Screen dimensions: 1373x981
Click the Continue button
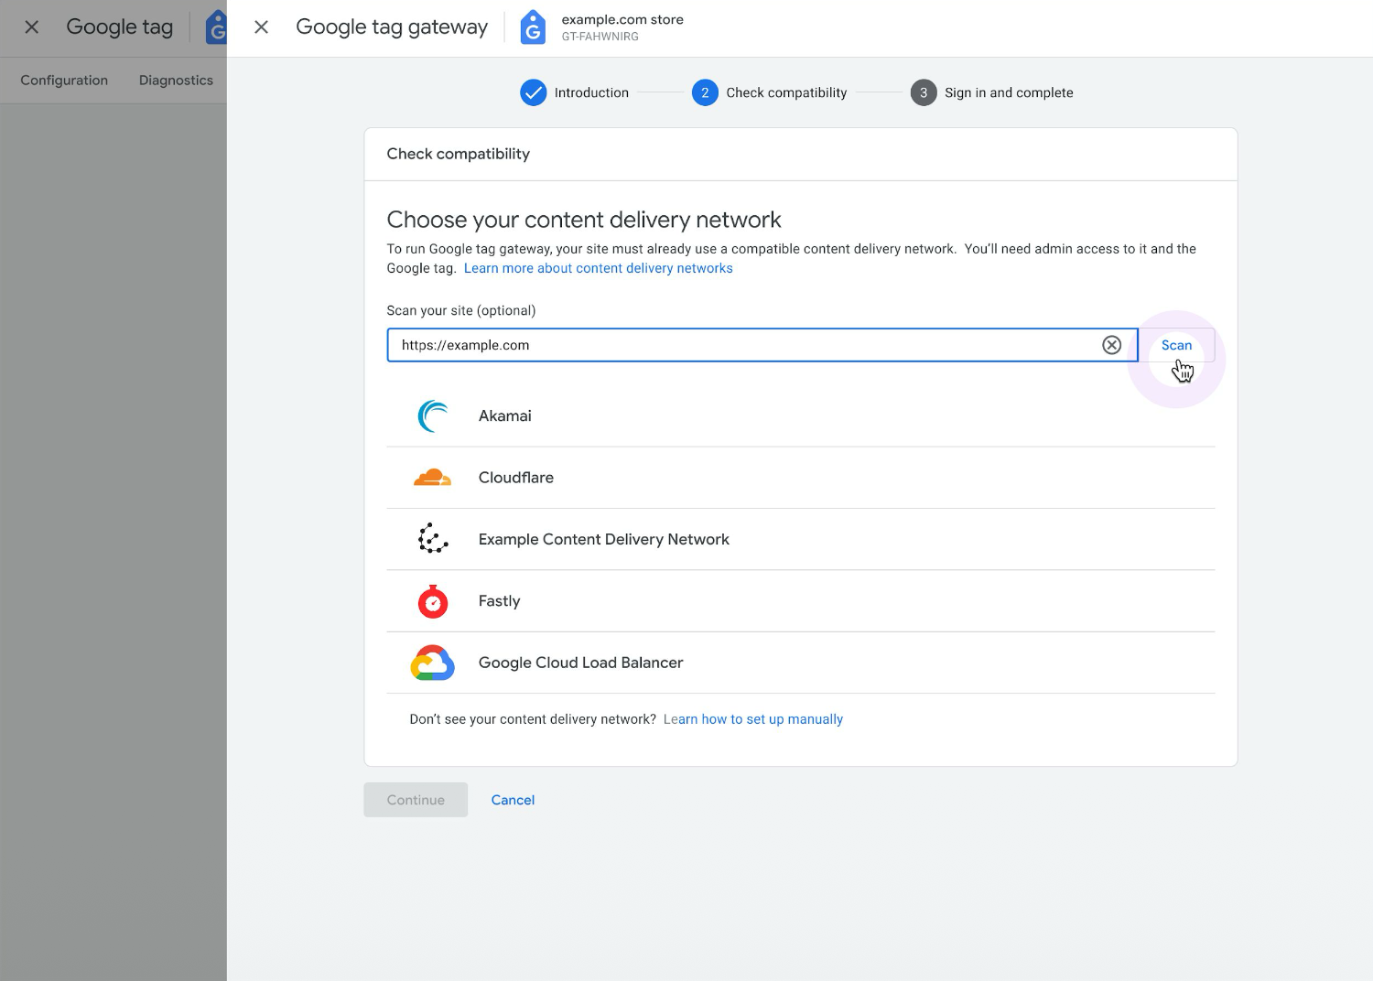[415, 799]
